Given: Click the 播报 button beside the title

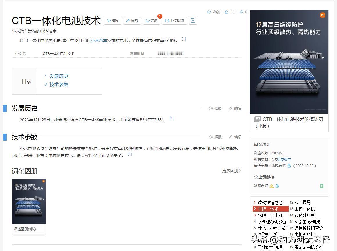Looking at the screenshot, I should point(113,21).
